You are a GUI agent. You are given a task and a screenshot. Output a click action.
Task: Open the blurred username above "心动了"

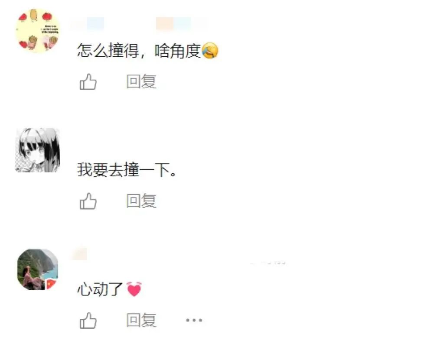tap(79, 254)
